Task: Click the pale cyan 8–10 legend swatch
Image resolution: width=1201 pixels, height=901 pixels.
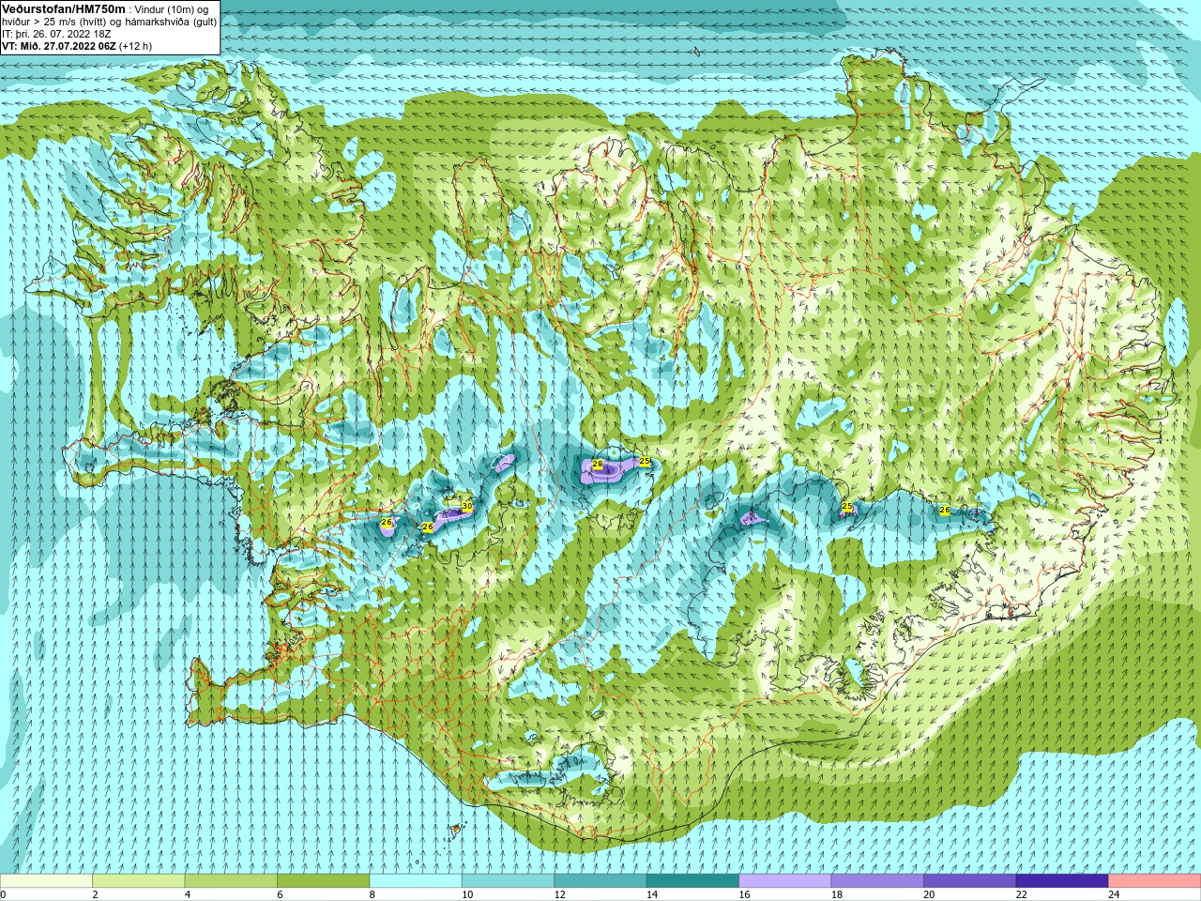Action: pyautogui.click(x=416, y=881)
